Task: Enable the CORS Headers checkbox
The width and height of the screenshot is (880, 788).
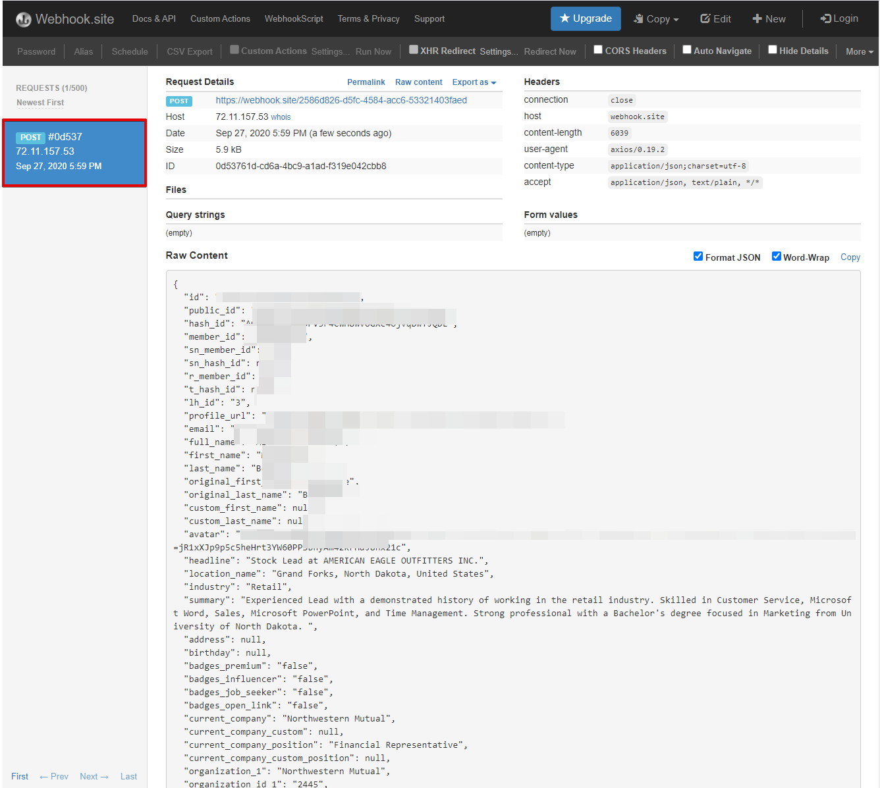Action: 598,49
